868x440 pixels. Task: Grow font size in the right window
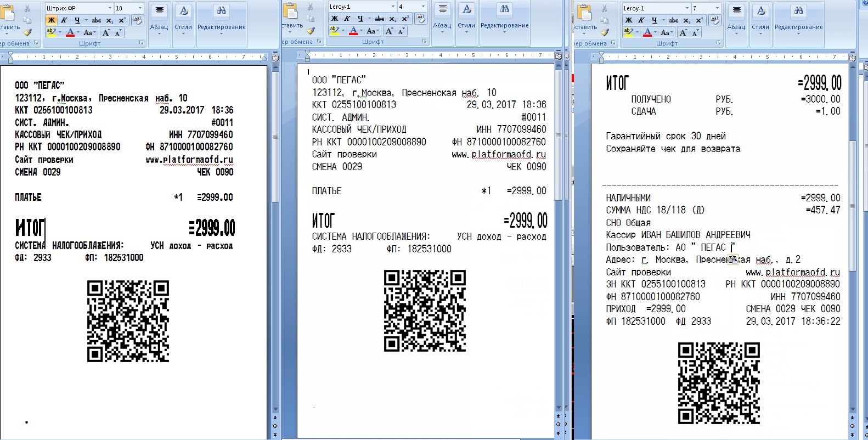tap(684, 33)
